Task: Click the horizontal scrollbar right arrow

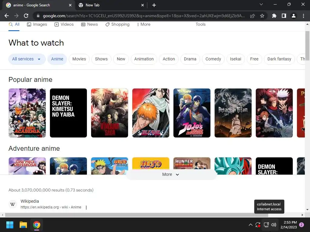Action: click(302, 215)
